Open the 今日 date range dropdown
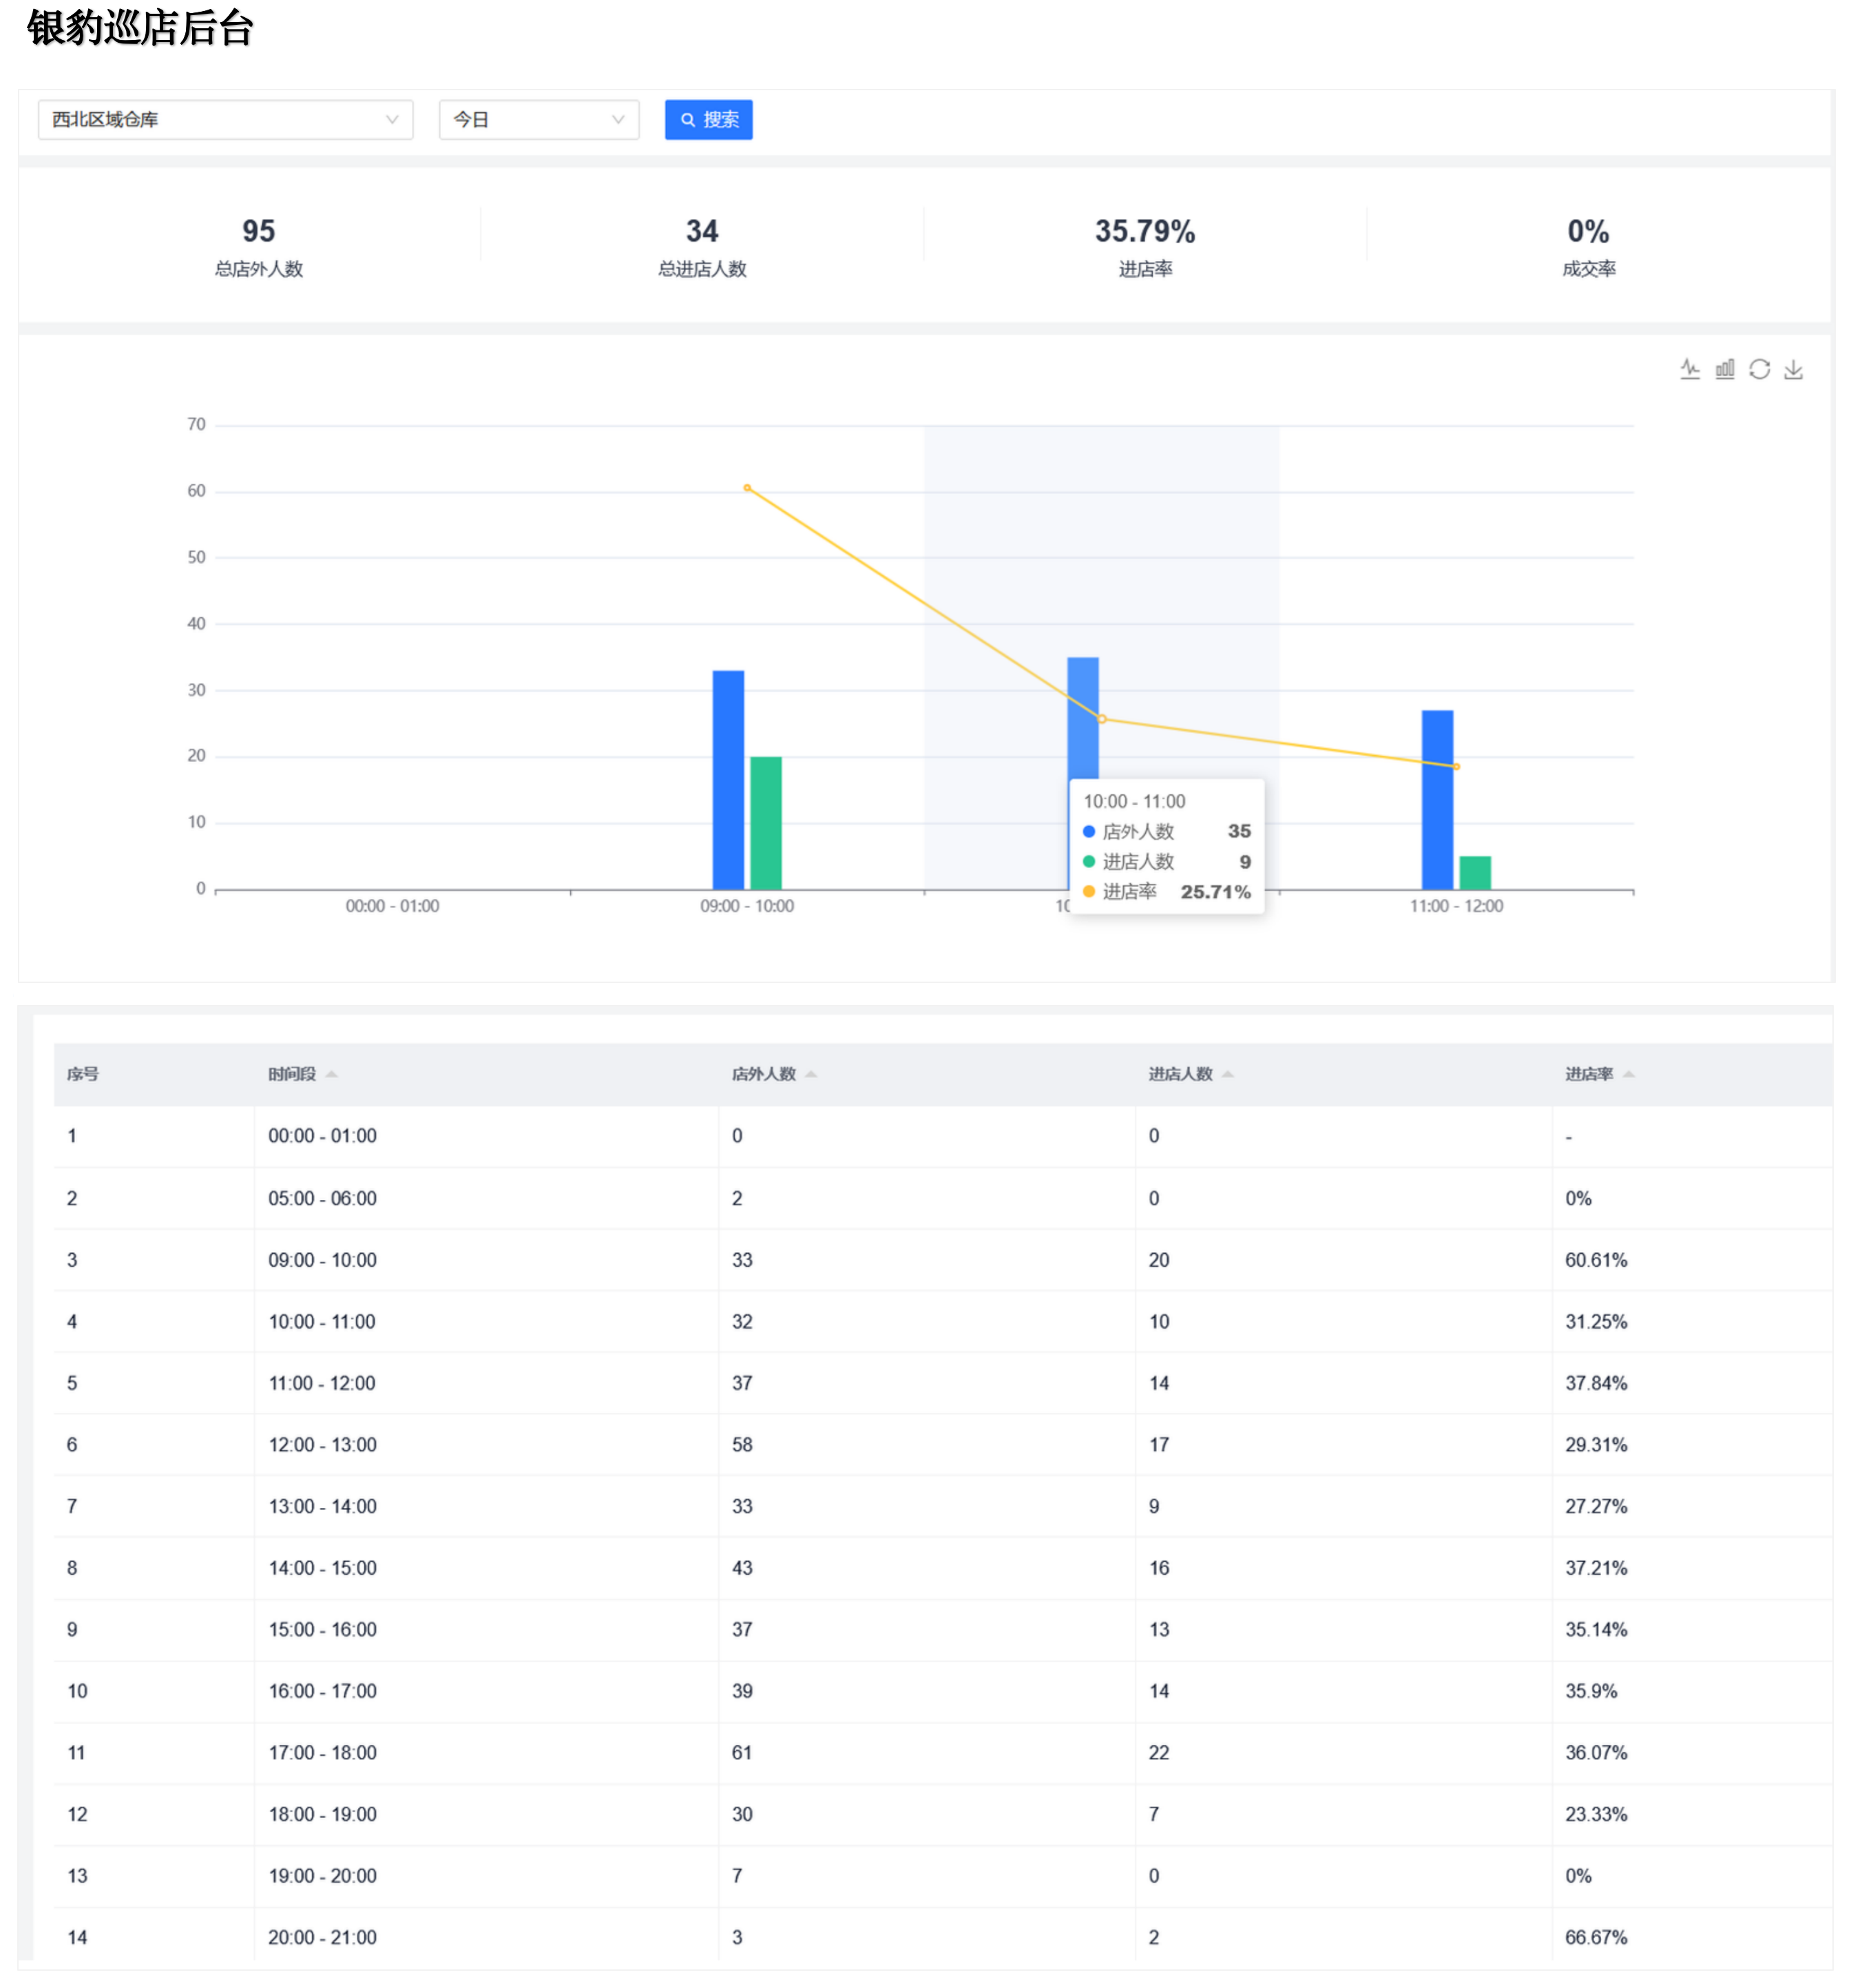 (x=538, y=120)
